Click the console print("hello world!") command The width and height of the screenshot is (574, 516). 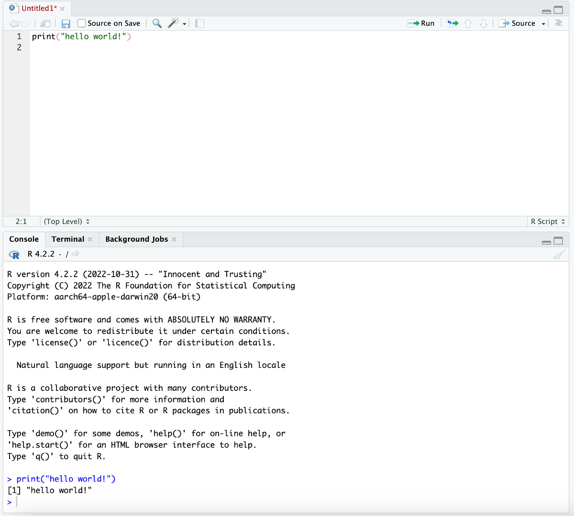click(x=66, y=479)
